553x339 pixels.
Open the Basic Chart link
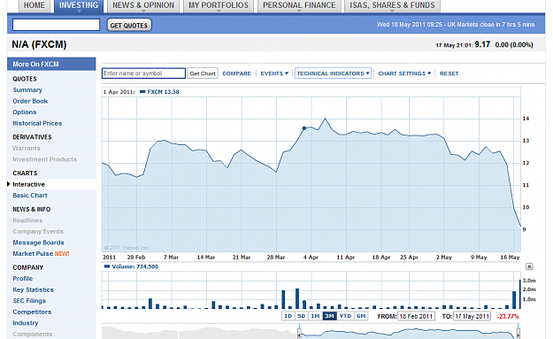click(x=30, y=196)
